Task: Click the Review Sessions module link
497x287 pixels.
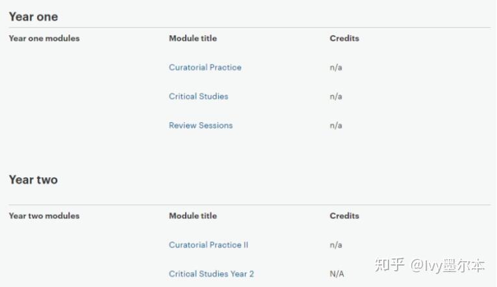Action: tap(200, 125)
